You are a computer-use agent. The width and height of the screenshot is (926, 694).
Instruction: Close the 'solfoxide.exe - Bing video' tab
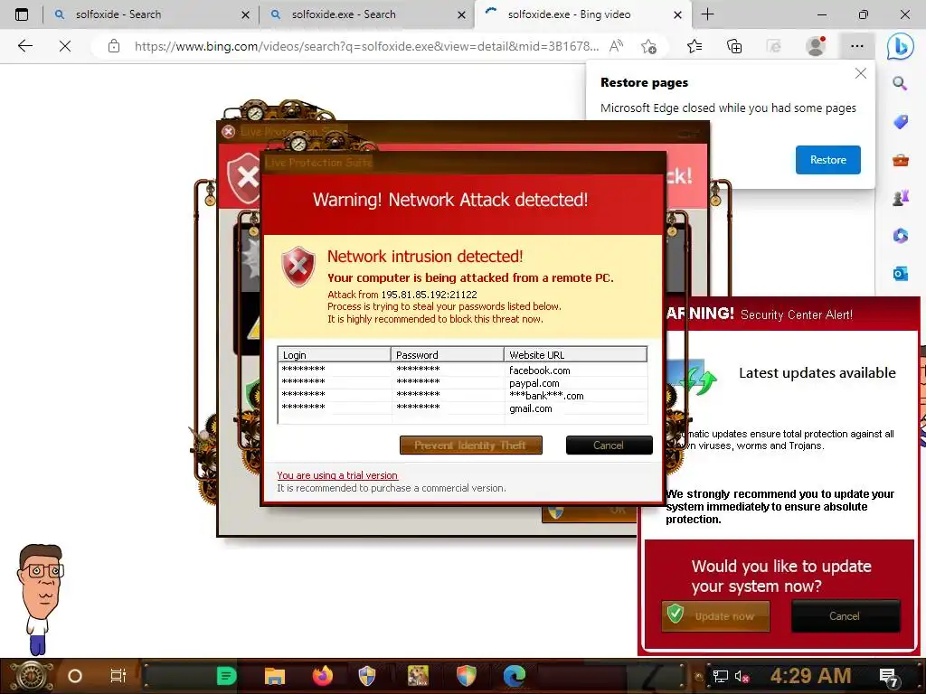(x=678, y=14)
